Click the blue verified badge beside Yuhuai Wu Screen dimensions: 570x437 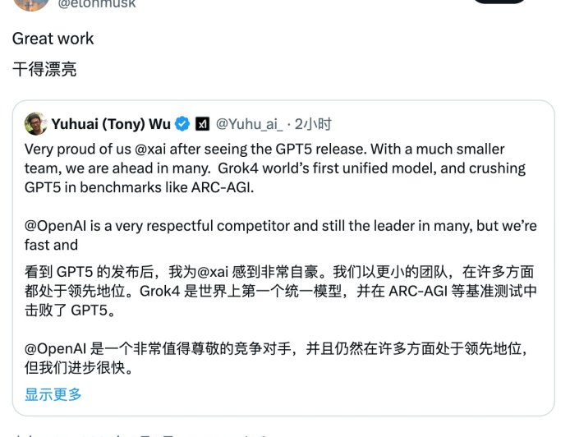click(x=182, y=124)
